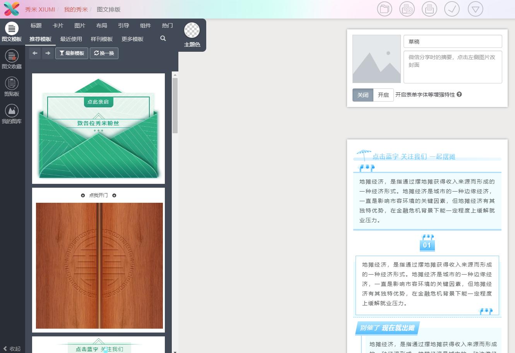Screen dimensions: 515x353
Task: Open the 剪贴板 panel
Action: [12, 88]
